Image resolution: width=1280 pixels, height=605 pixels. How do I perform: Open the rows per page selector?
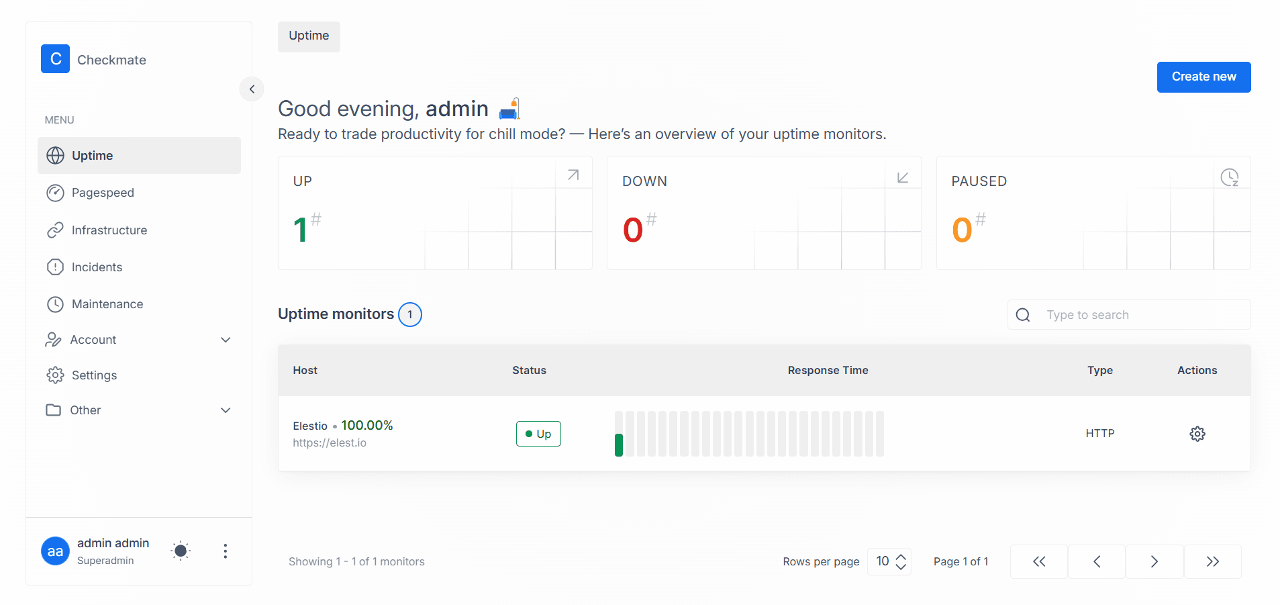click(x=889, y=561)
